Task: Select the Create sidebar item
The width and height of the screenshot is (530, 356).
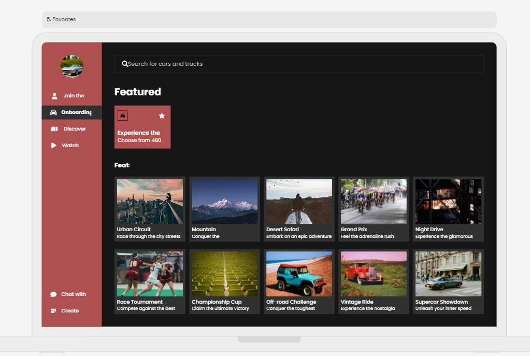Action: coord(71,311)
